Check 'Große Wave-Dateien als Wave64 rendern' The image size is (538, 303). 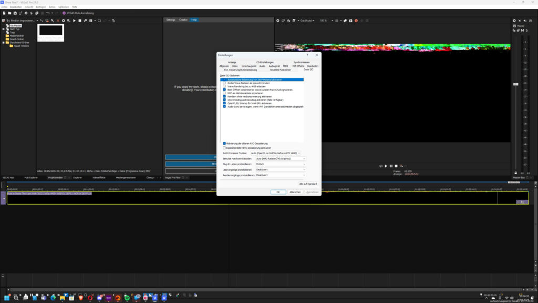tap(224, 83)
